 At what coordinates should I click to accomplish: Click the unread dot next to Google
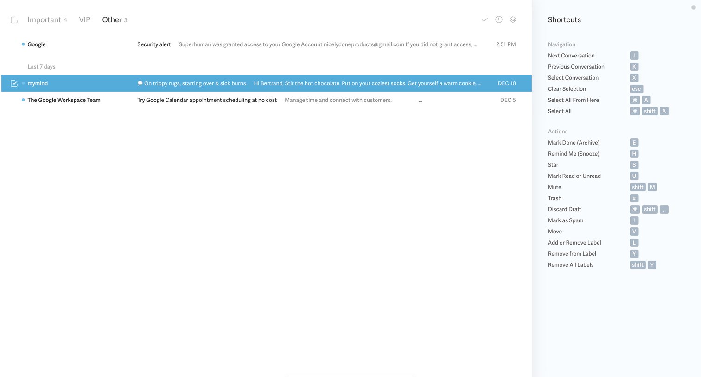pos(23,44)
